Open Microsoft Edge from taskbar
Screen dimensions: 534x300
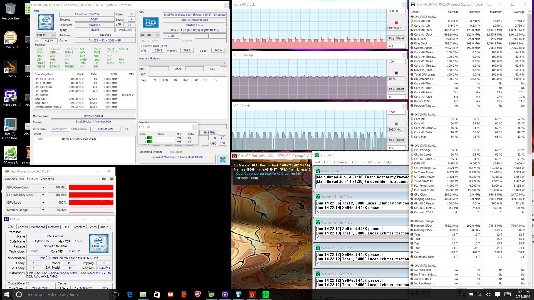(130, 294)
